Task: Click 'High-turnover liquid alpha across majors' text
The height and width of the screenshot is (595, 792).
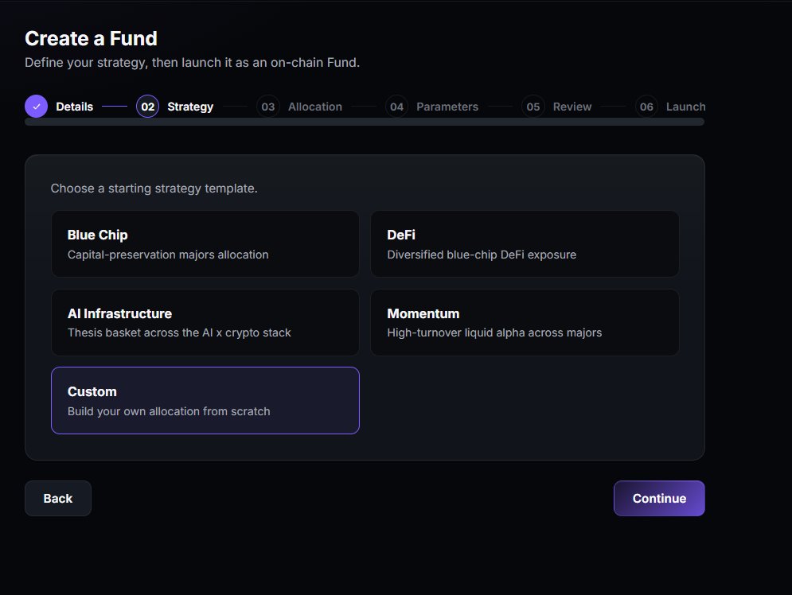Action: (x=494, y=332)
